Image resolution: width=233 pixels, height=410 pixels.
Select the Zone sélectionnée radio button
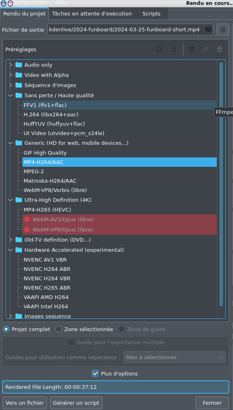[59, 329]
